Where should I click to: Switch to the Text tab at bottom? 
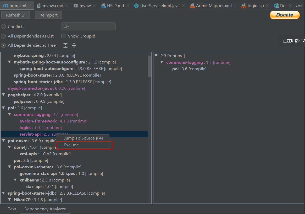tap(12, 209)
